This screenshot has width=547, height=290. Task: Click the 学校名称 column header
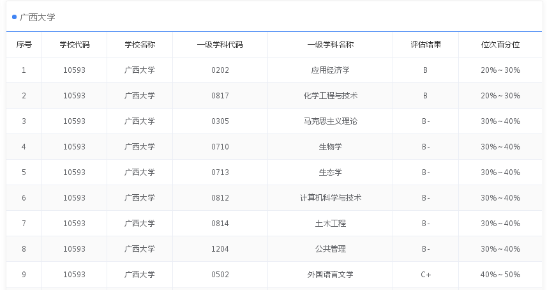tap(140, 45)
